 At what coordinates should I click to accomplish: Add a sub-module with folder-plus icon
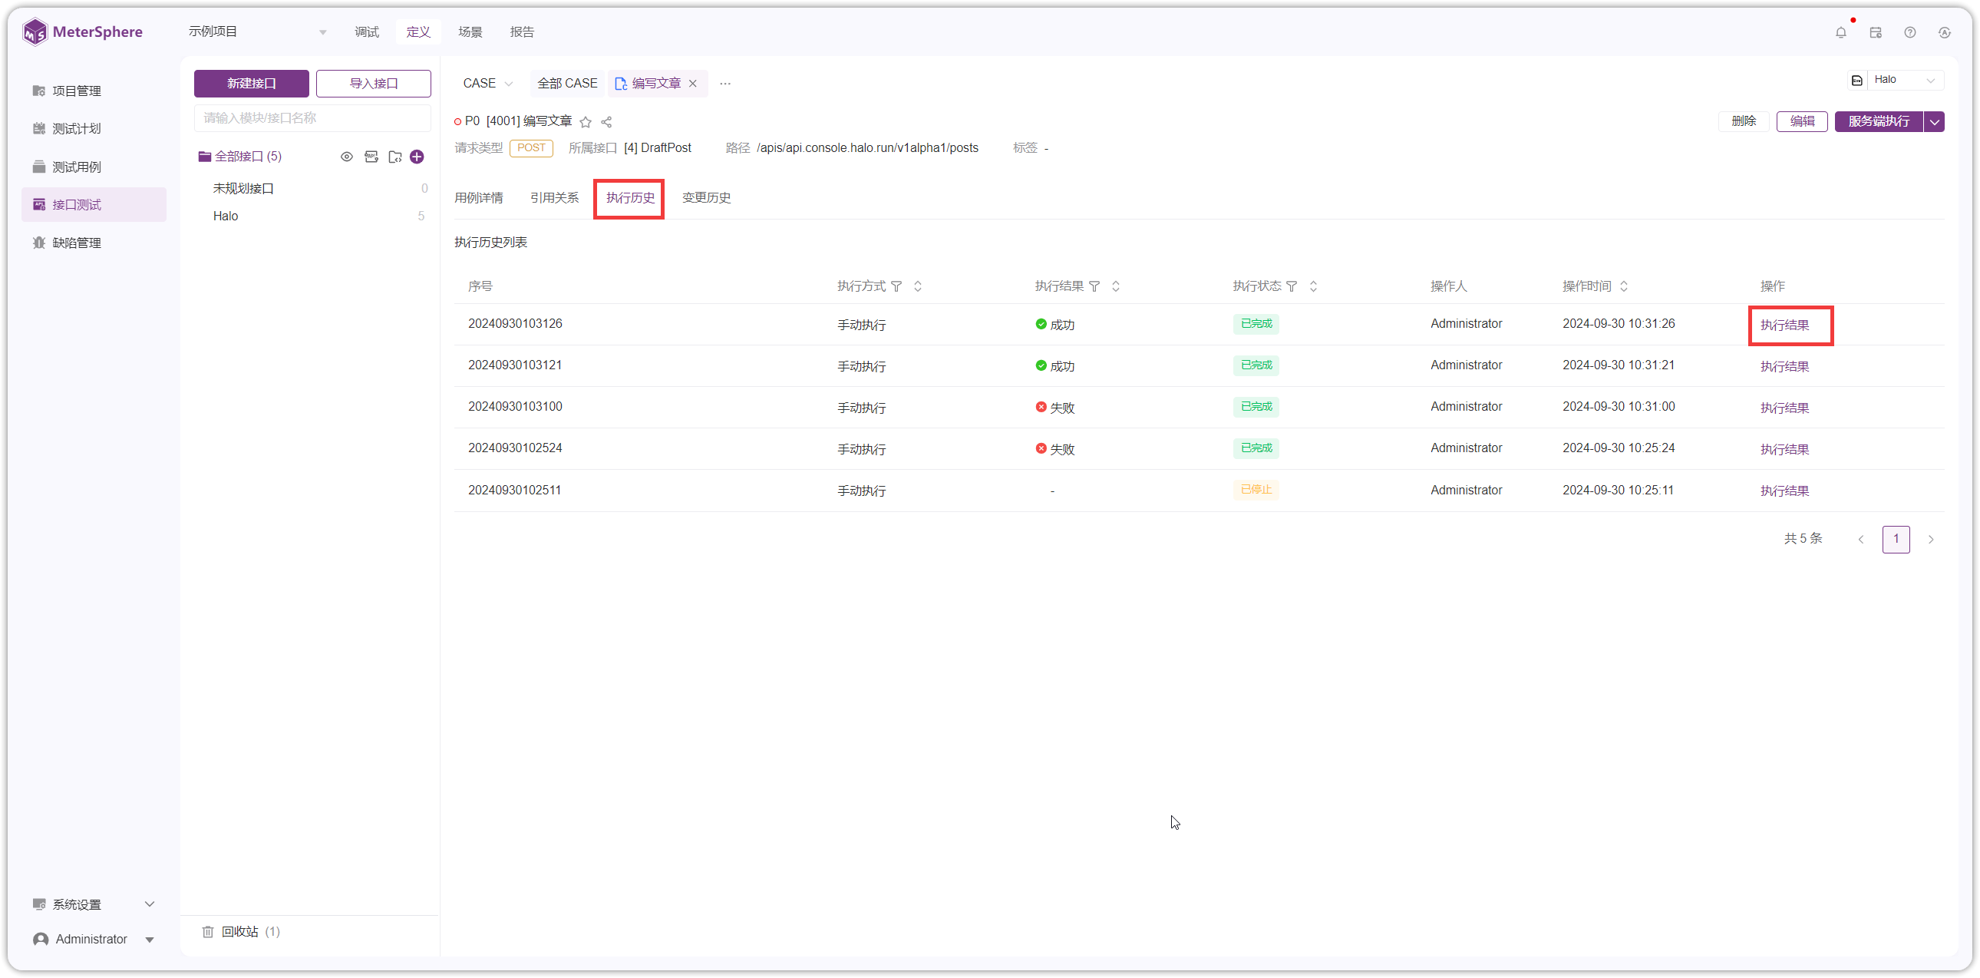click(394, 157)
